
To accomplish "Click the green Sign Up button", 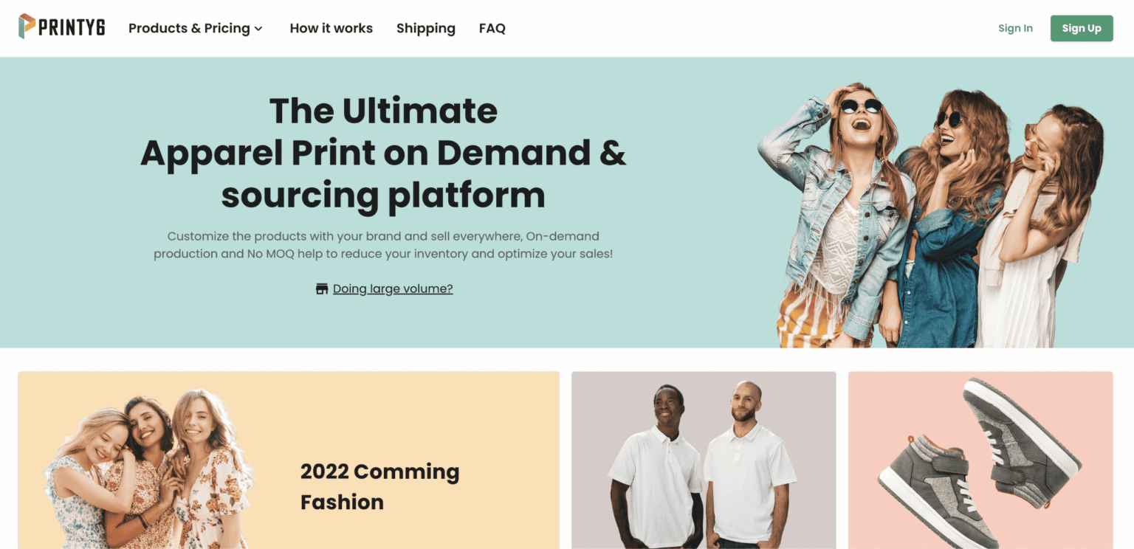I will [1082, 28].
